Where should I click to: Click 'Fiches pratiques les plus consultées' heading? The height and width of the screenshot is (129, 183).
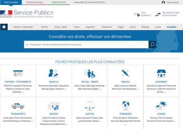coord(90,62)
